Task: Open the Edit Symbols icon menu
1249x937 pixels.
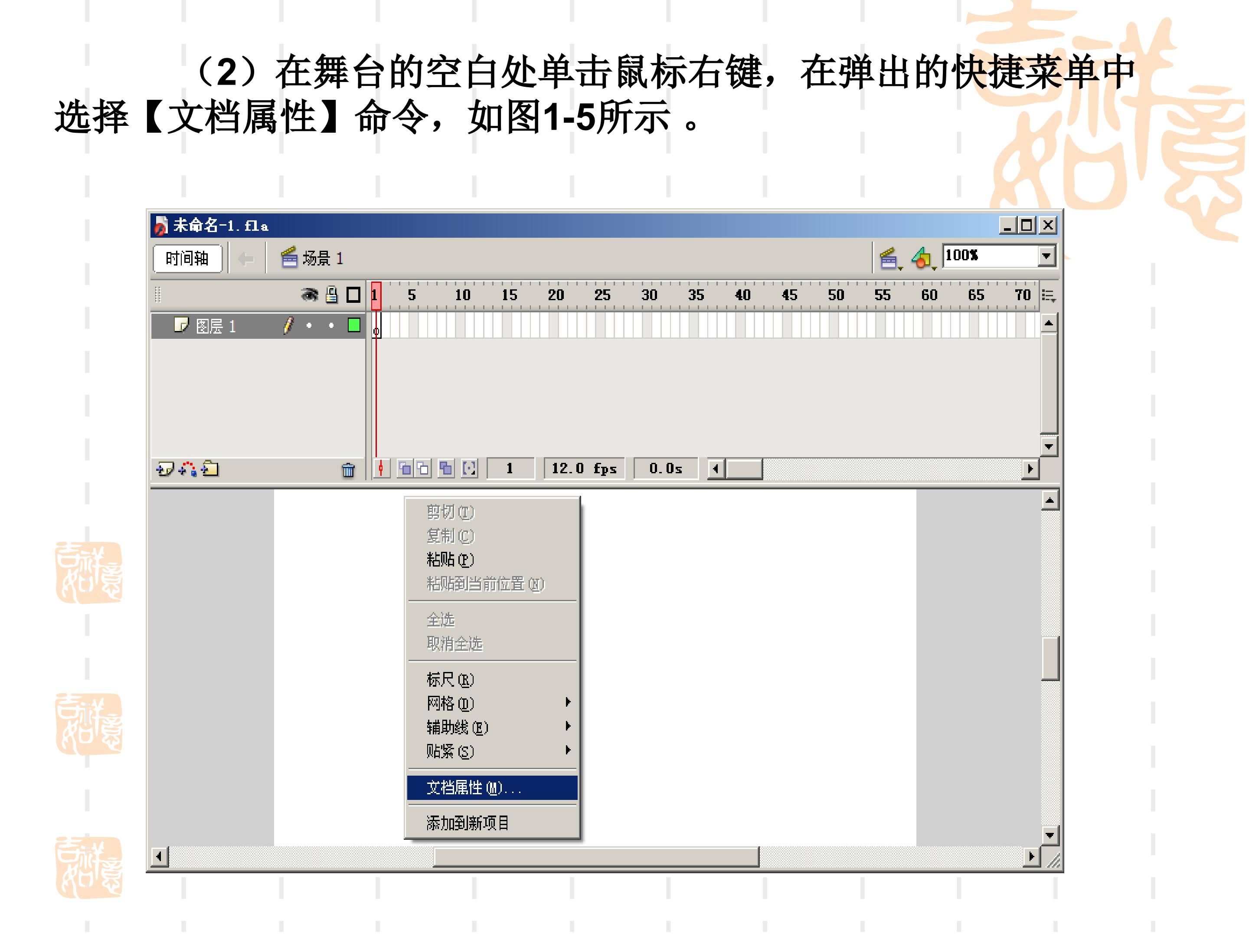Action: [923, 259]
